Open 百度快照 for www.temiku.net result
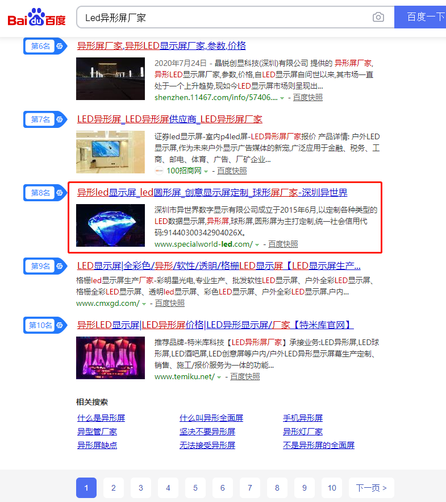Image resolution: width=446 pixels, height=502 pixels. click(x=245, y=376)
